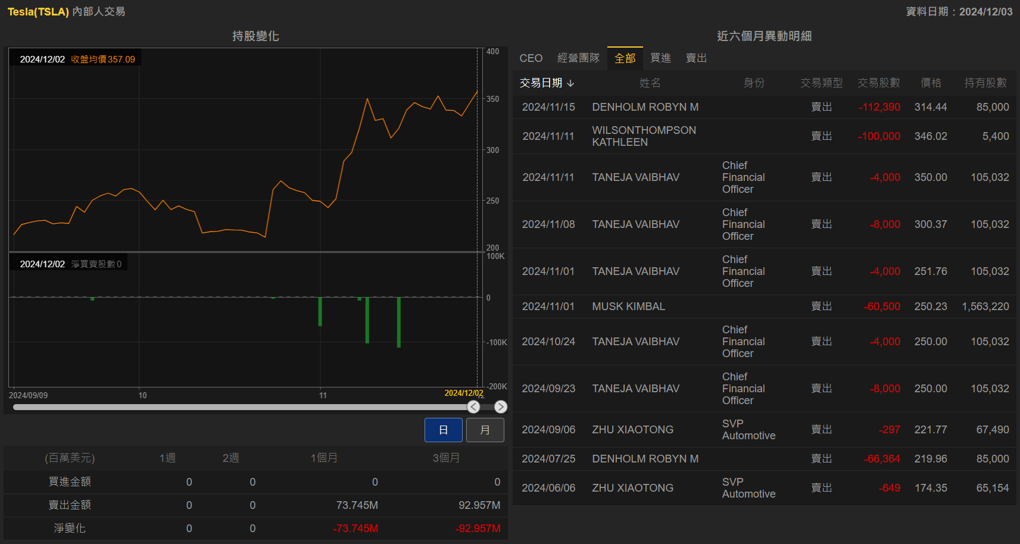
Task: Select the 2024/09/06 ZHU XIAOTONG row
Action: click(x=765, y=430)
